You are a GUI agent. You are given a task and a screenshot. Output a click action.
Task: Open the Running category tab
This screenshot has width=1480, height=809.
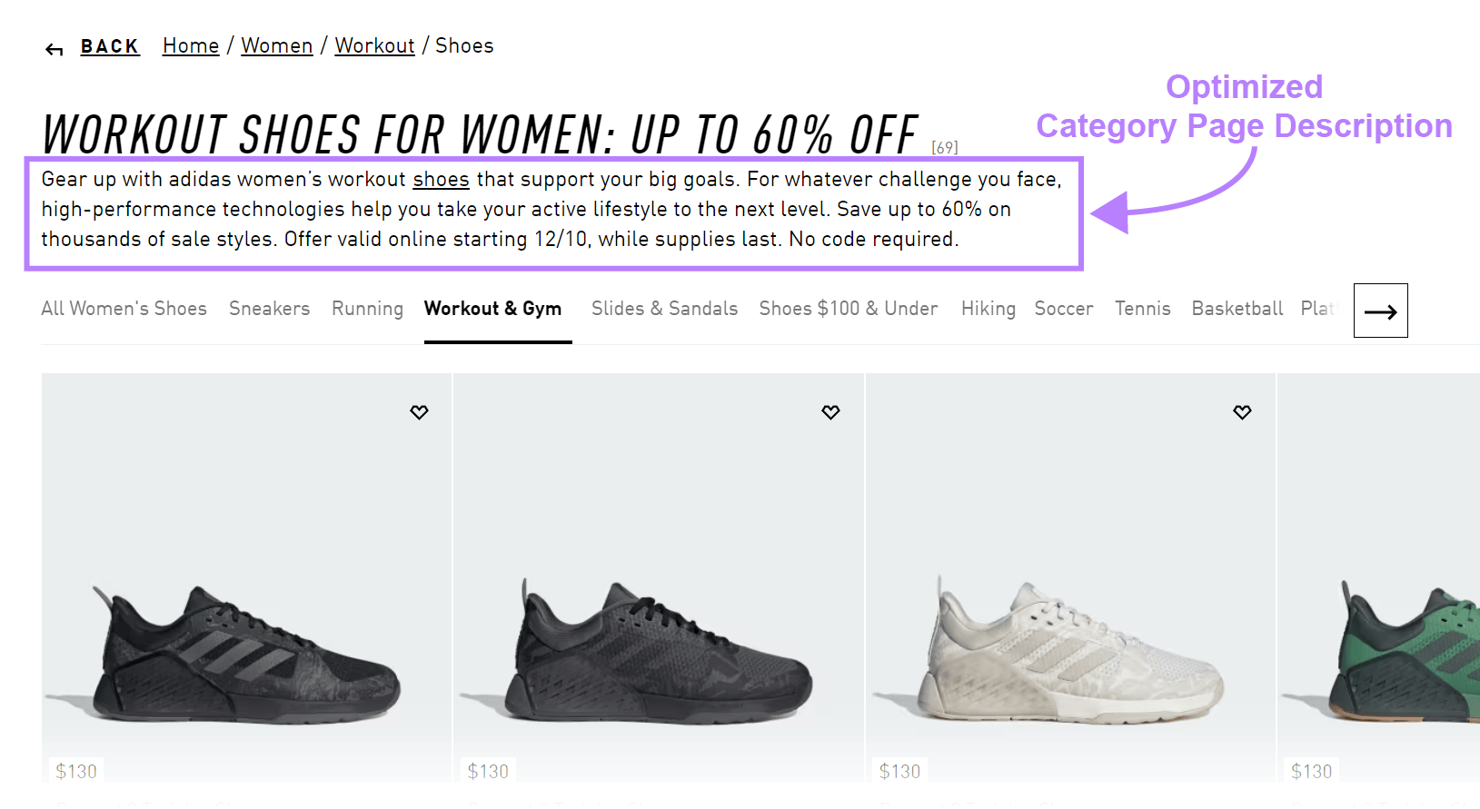click(367, 309)
